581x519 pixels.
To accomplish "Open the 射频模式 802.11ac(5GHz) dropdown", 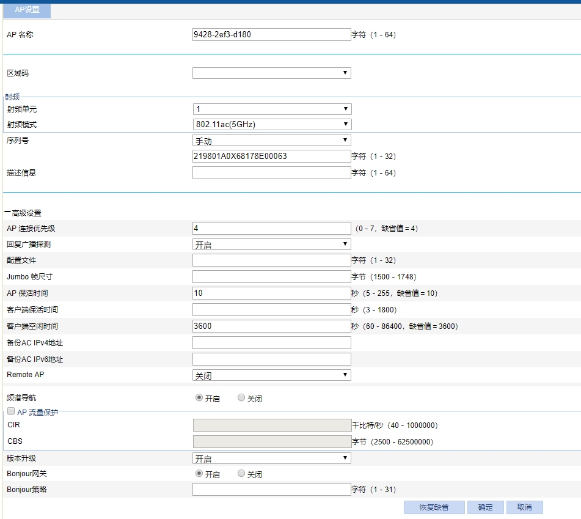I will (x=271, y=125).
